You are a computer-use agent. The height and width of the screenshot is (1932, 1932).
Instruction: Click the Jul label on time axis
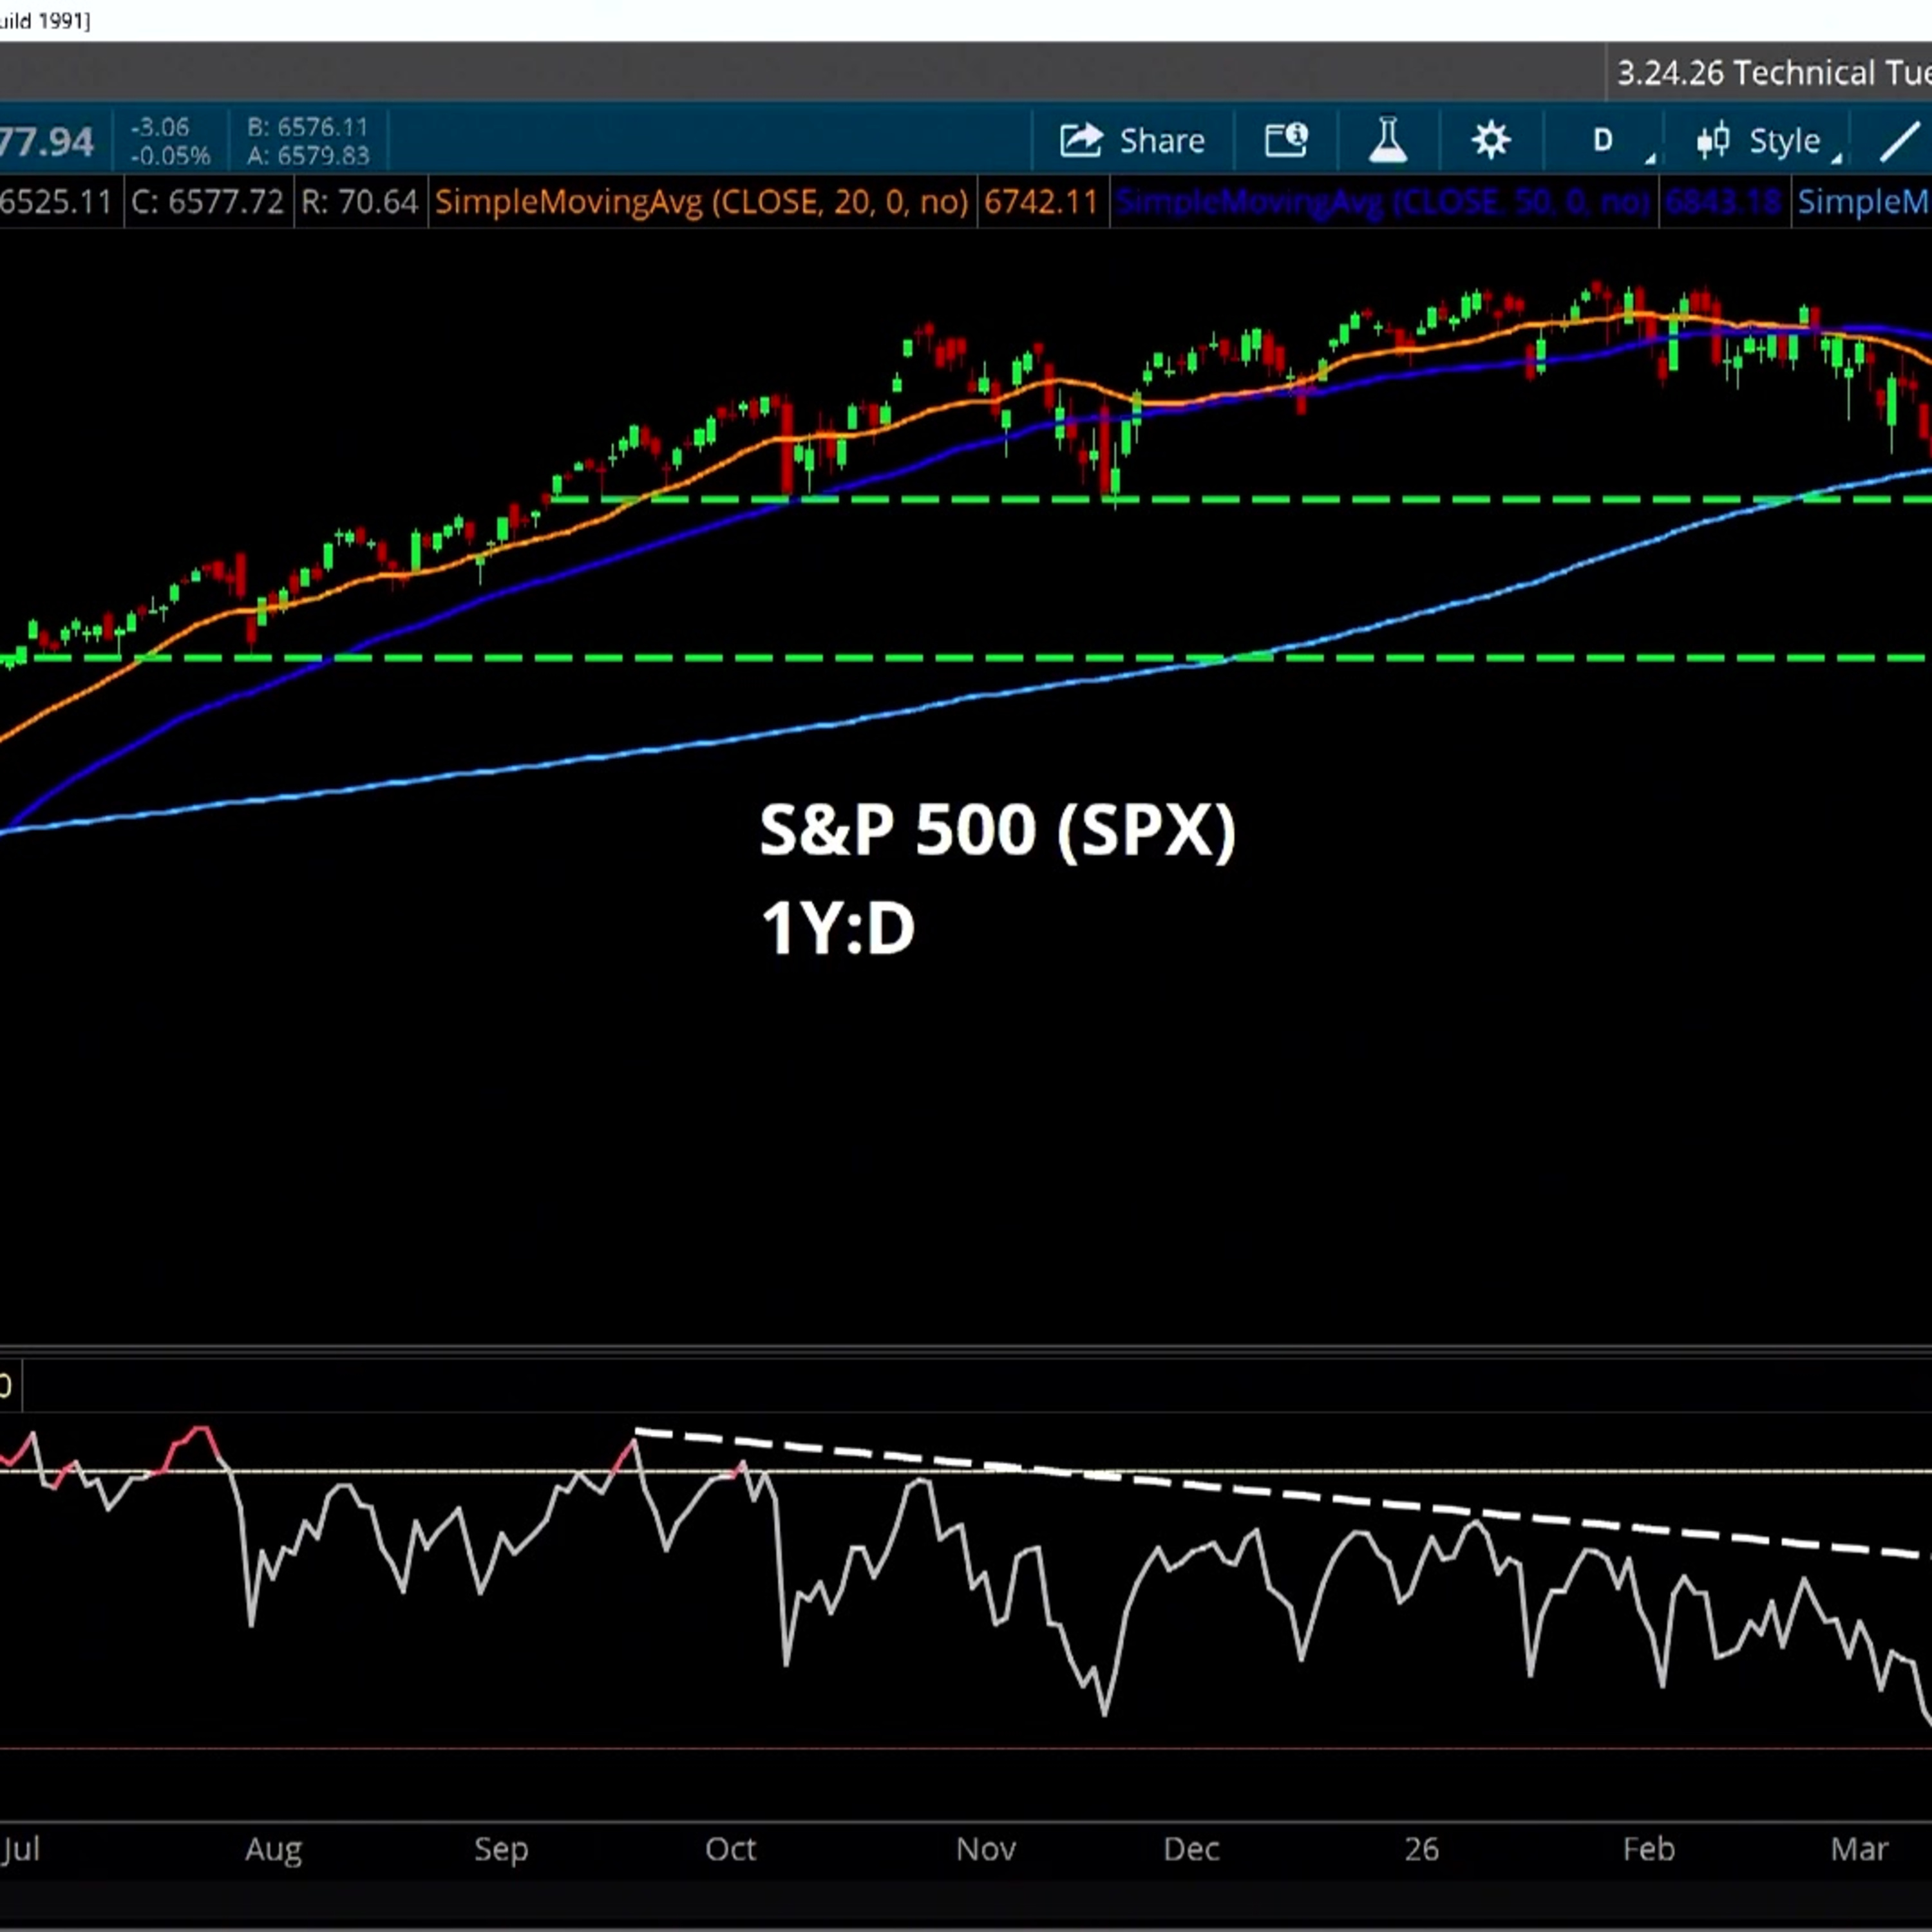click(x=20, y=1849)
